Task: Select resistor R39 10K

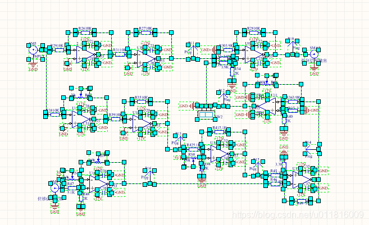Action: pyautogui.click(x=115, y=119)
